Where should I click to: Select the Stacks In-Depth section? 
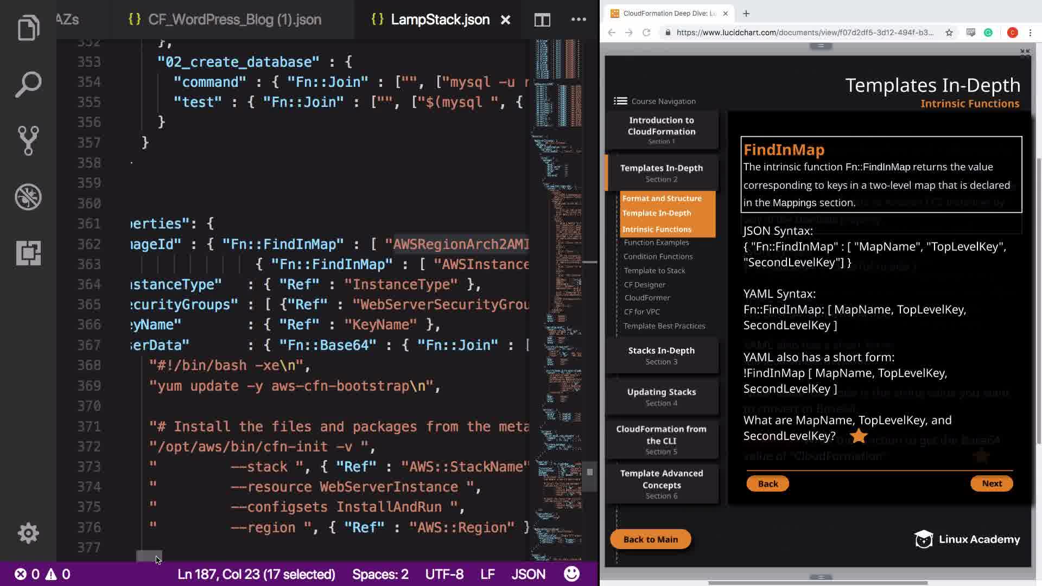point(661,355)
